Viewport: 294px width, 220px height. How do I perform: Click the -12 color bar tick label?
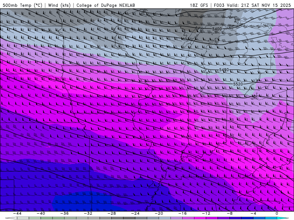pyautogui.click(x=206, y=213)
